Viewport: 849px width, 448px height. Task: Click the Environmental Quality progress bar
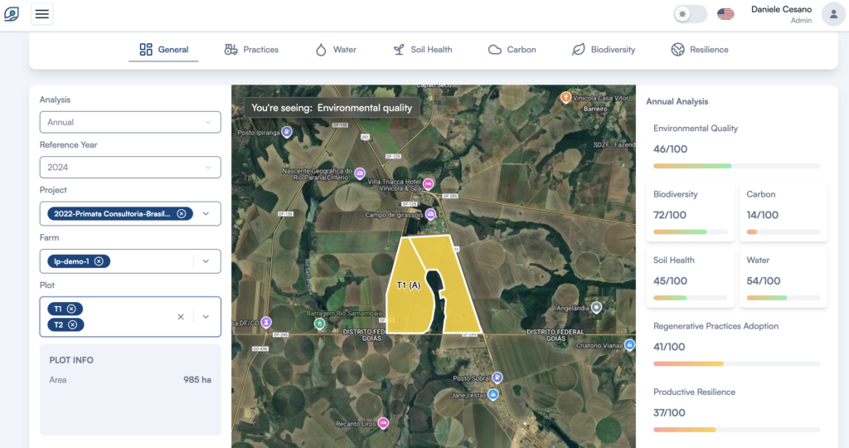[736, 166]
